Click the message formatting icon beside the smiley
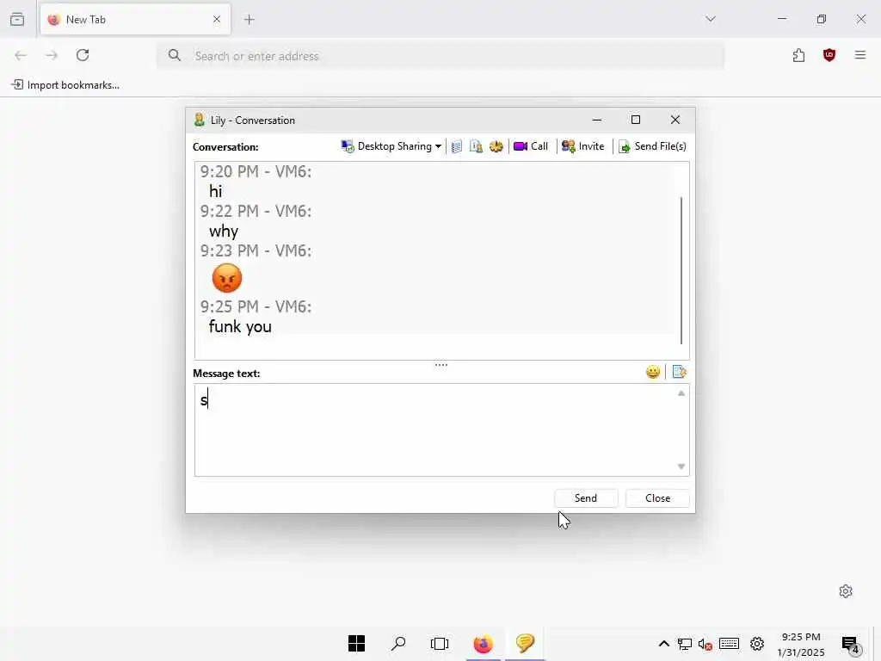881x661 pixels. (680, 372)
